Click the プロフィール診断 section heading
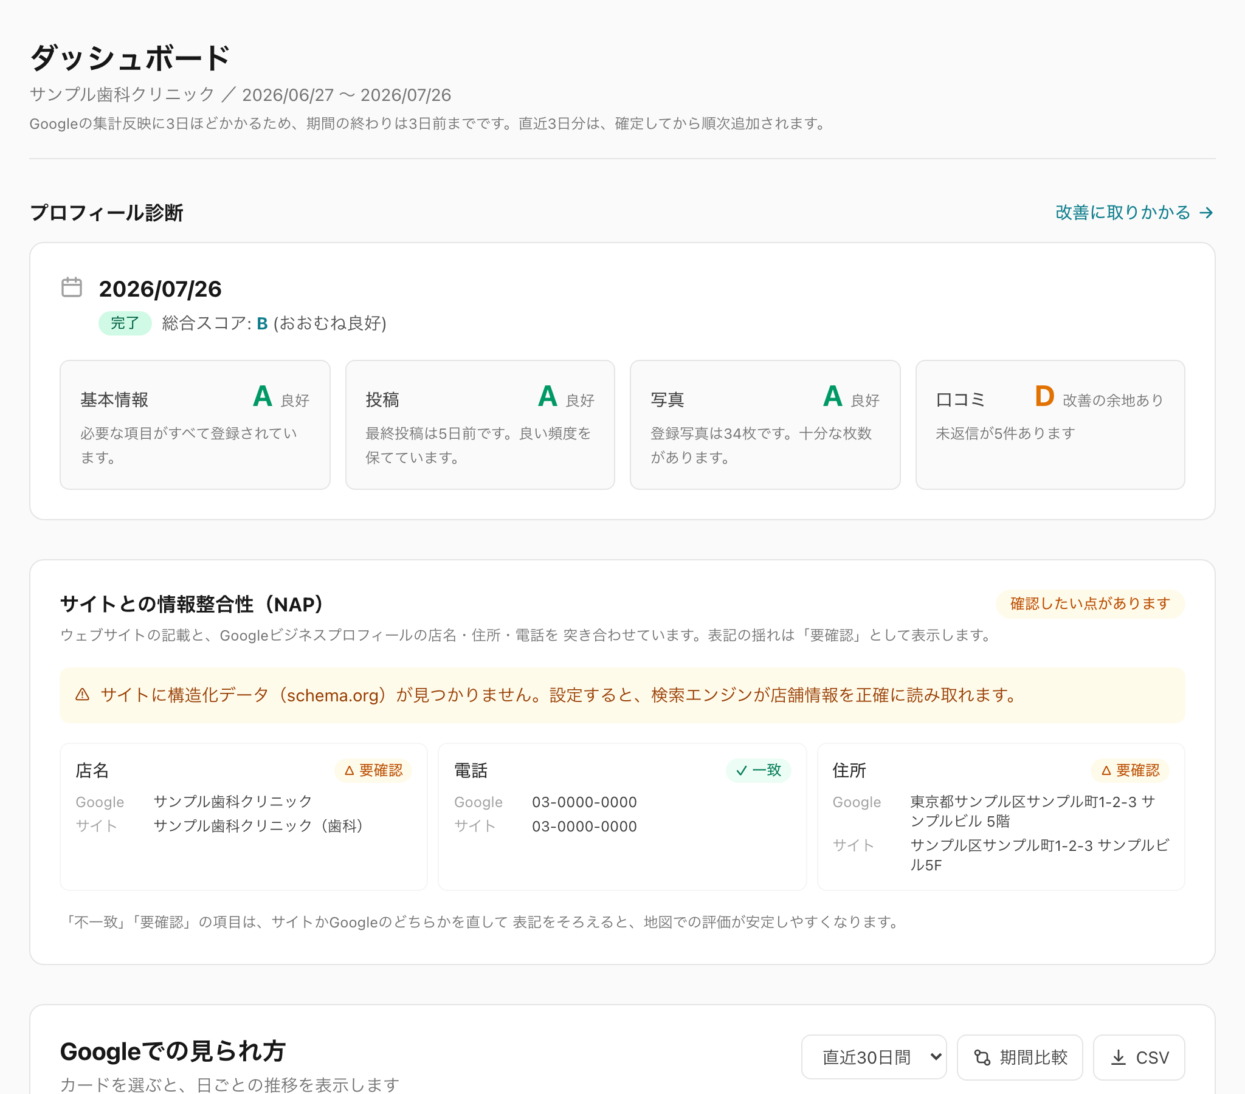1245x1094 pixels. coord(106,213)
